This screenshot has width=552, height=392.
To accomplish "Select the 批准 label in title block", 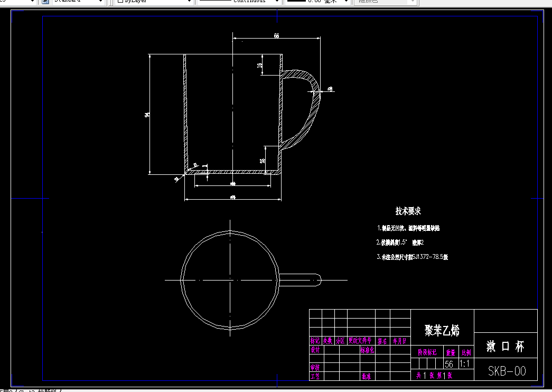I will click(366, 376).
